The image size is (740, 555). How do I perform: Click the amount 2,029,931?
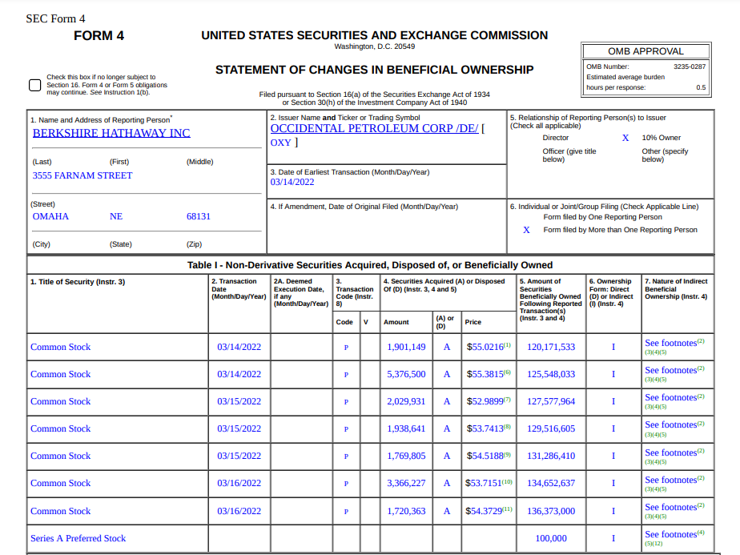click(406, 401)
